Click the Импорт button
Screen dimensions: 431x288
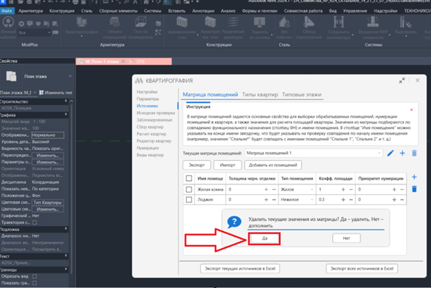[228, 165]
